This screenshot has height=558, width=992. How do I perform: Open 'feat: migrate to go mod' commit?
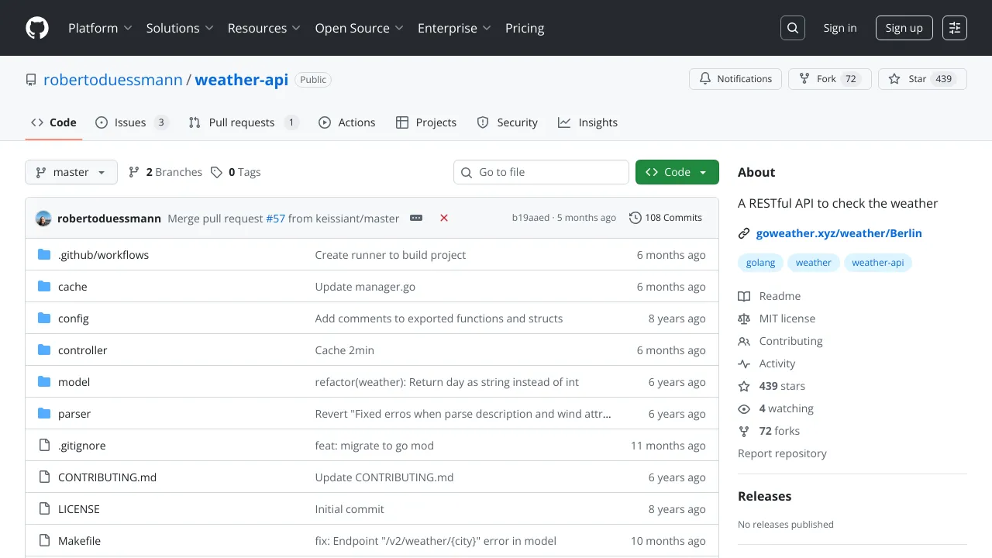point(374,446)
